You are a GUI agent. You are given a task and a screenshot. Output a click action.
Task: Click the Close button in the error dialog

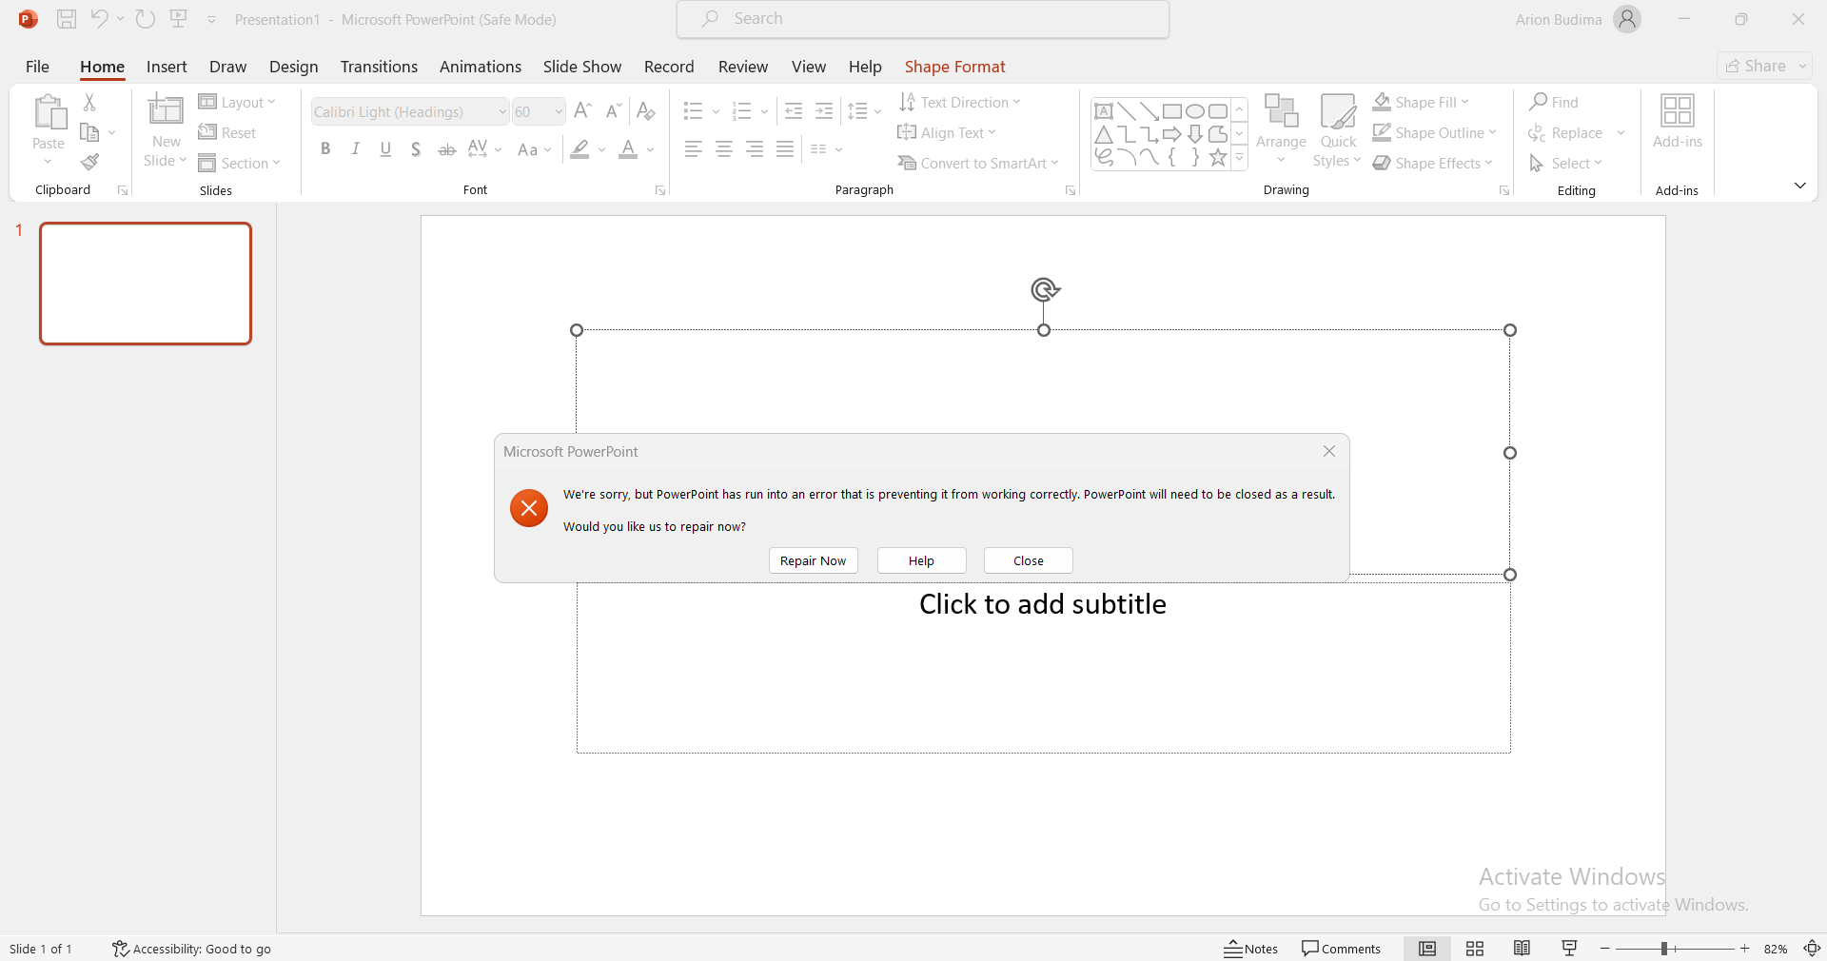(1029, 560)
